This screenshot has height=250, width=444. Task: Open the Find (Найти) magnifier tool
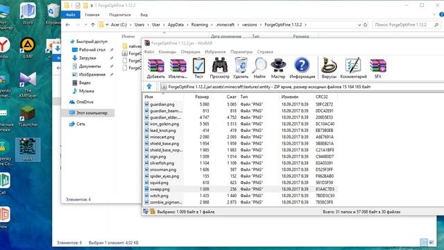[259, 69]
